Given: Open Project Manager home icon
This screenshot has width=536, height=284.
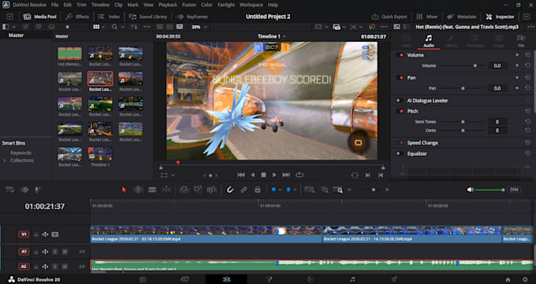Looking at the screenshot, I should pyautogui.click(x=508, y=279).
